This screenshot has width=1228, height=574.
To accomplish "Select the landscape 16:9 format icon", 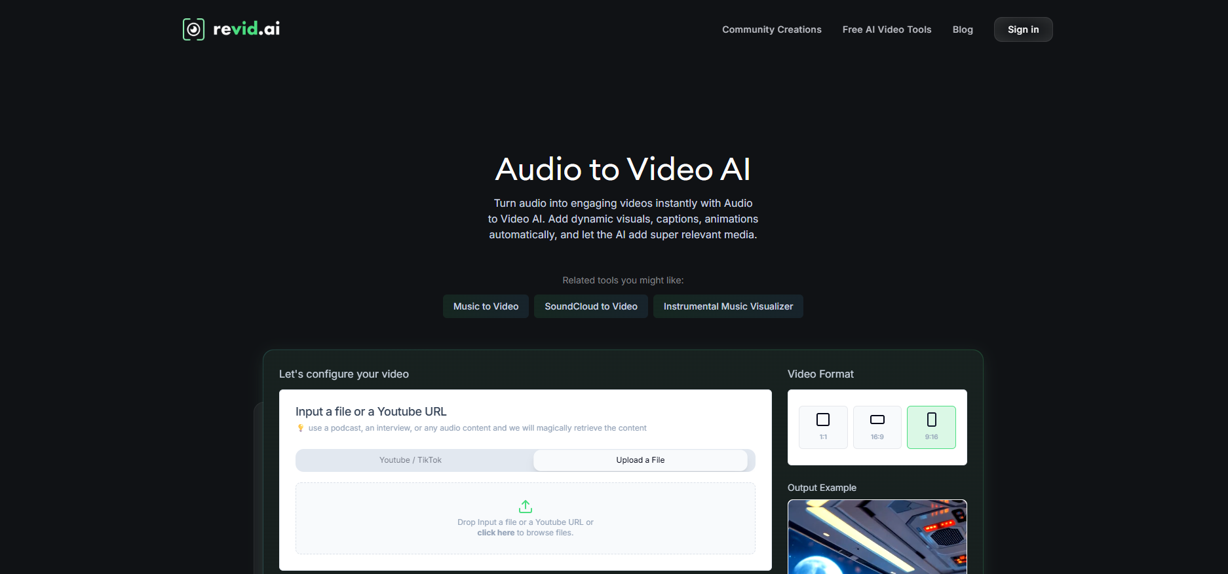I will tap(877, 420).
